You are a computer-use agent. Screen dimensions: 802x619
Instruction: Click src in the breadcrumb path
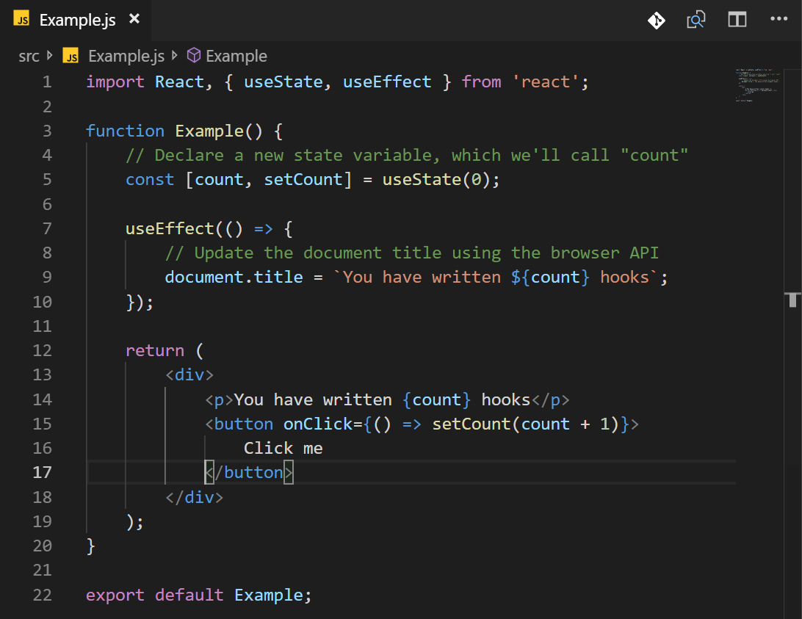tap(28, 55)
